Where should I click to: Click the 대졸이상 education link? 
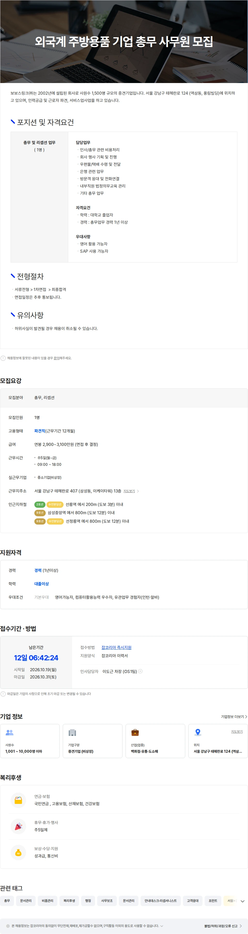pos(41,583)
